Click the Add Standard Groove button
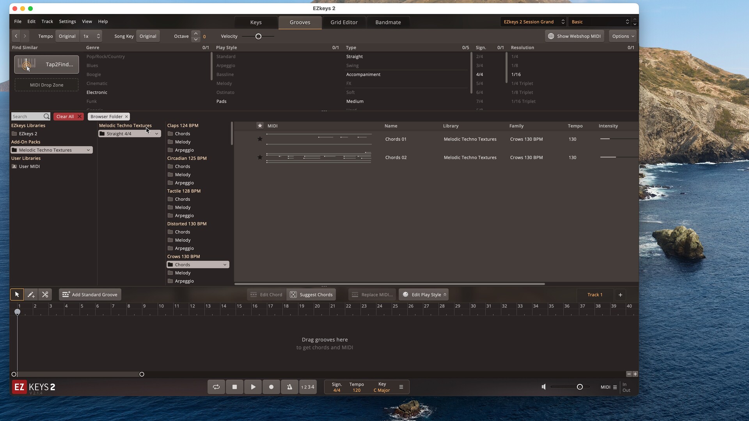The height and width of the screenshot is (421, 749). tap(90, 295)
